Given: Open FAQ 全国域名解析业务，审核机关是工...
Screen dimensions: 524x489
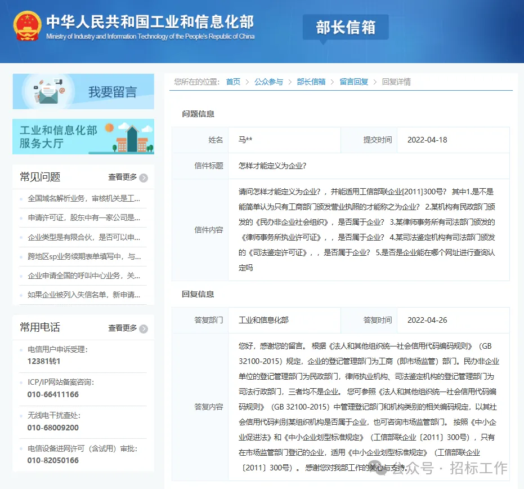Looking at the screenshot, I should [83, 199].
